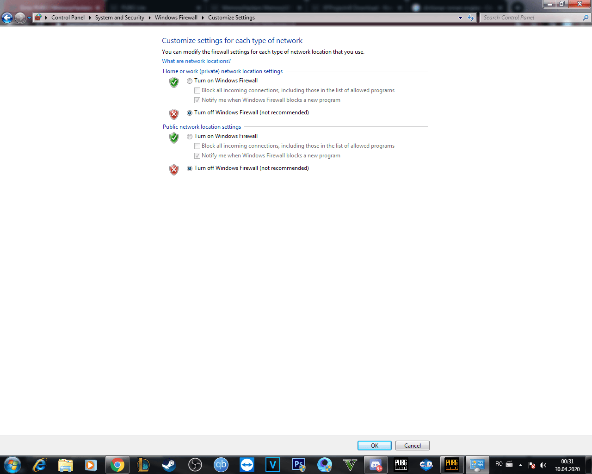Click the RO input language indicator
This screenshot has height=474, width=592.
coord(499,464)
